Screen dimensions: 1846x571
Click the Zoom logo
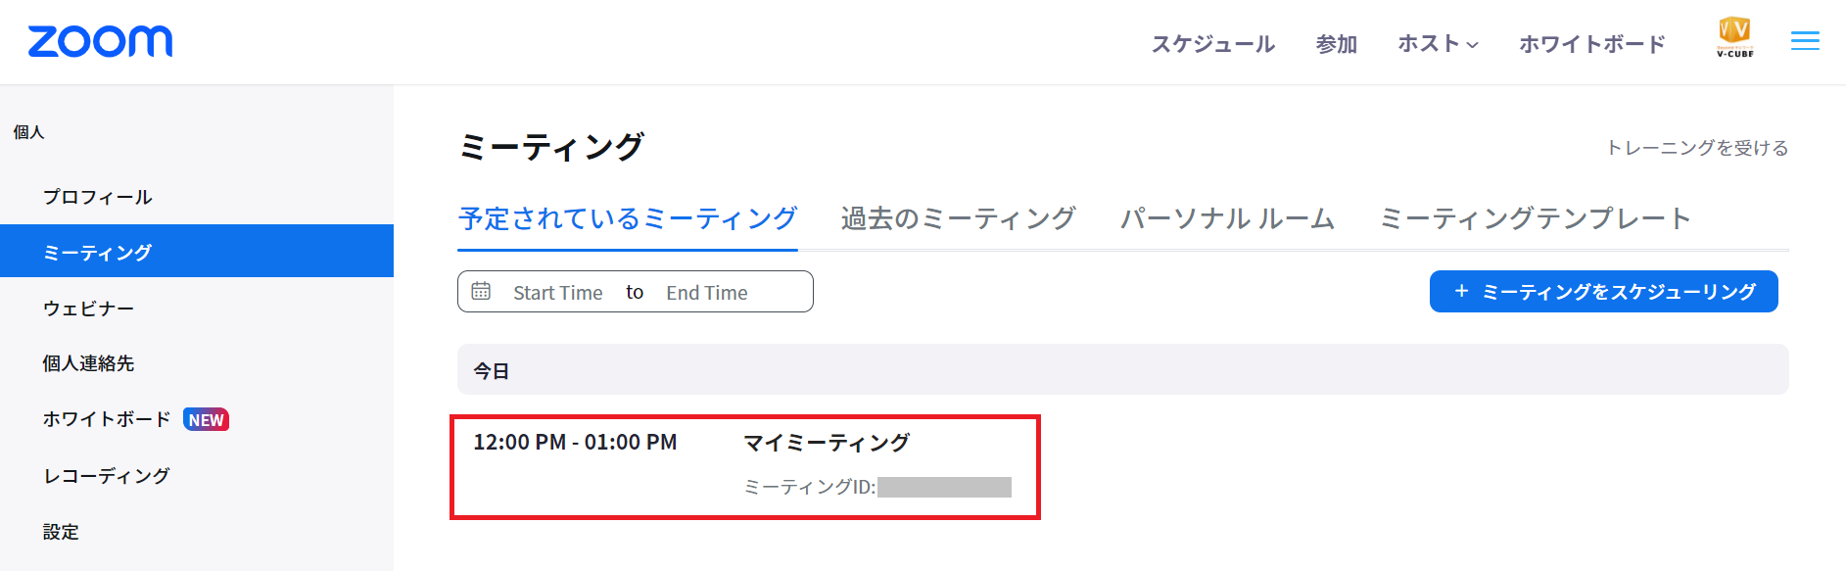coord(100,41)
